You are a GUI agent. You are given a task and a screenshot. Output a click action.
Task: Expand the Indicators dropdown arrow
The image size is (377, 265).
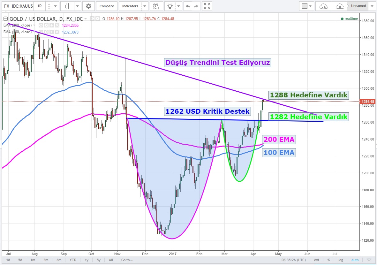coord(145,6)
